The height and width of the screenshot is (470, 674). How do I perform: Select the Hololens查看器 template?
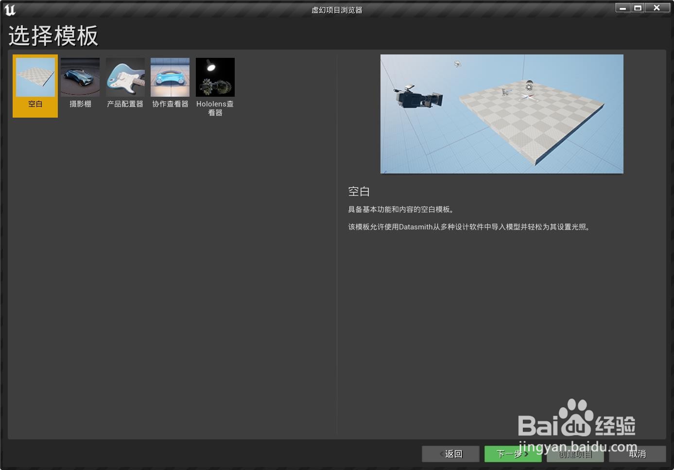(215, 77)
